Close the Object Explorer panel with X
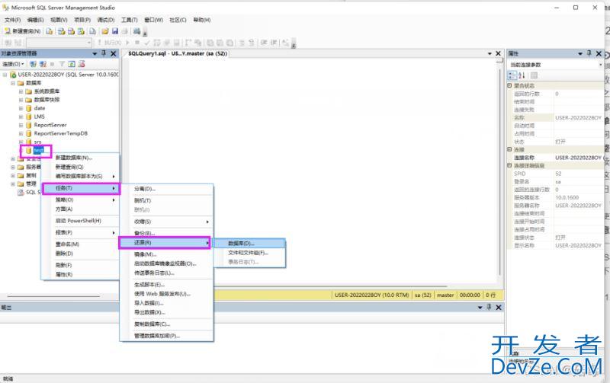The width and height of the screenshot is (610, 383). click(x=113, y=53)
